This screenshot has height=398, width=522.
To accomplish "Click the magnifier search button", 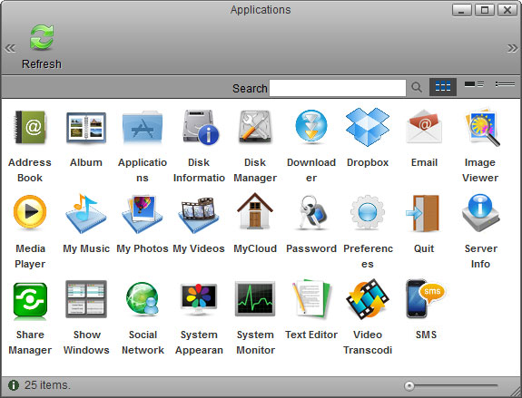I will tap(417, 87).
